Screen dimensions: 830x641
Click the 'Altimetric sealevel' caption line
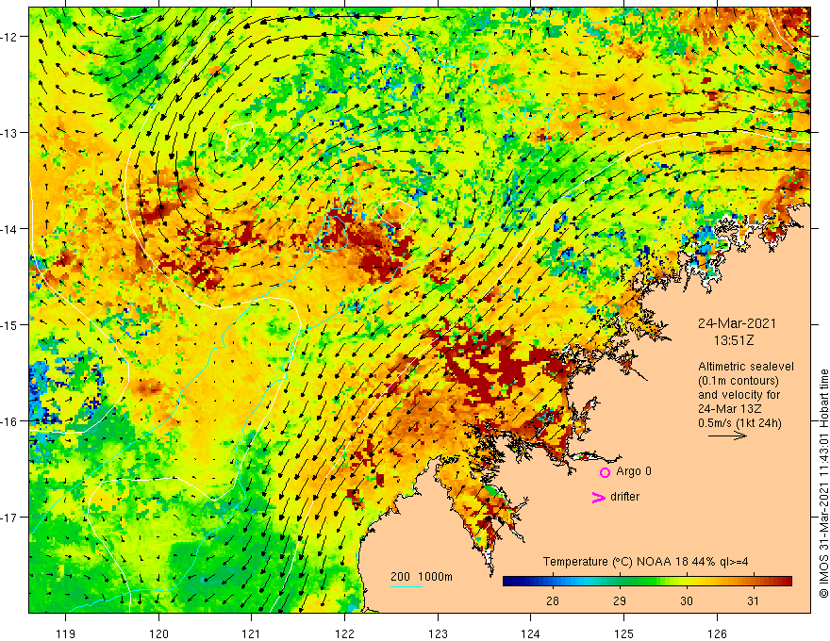coord(745,367)
